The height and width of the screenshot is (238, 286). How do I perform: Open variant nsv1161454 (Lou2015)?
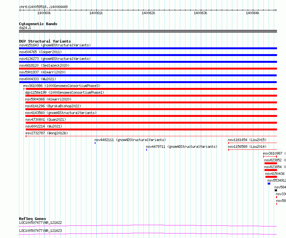[x=247, y=140]
